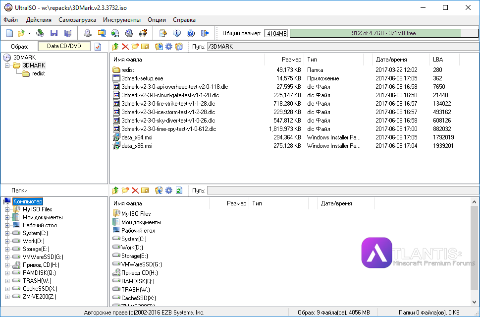Open the dropdown arrow beside the Open icon

(29, 33)
